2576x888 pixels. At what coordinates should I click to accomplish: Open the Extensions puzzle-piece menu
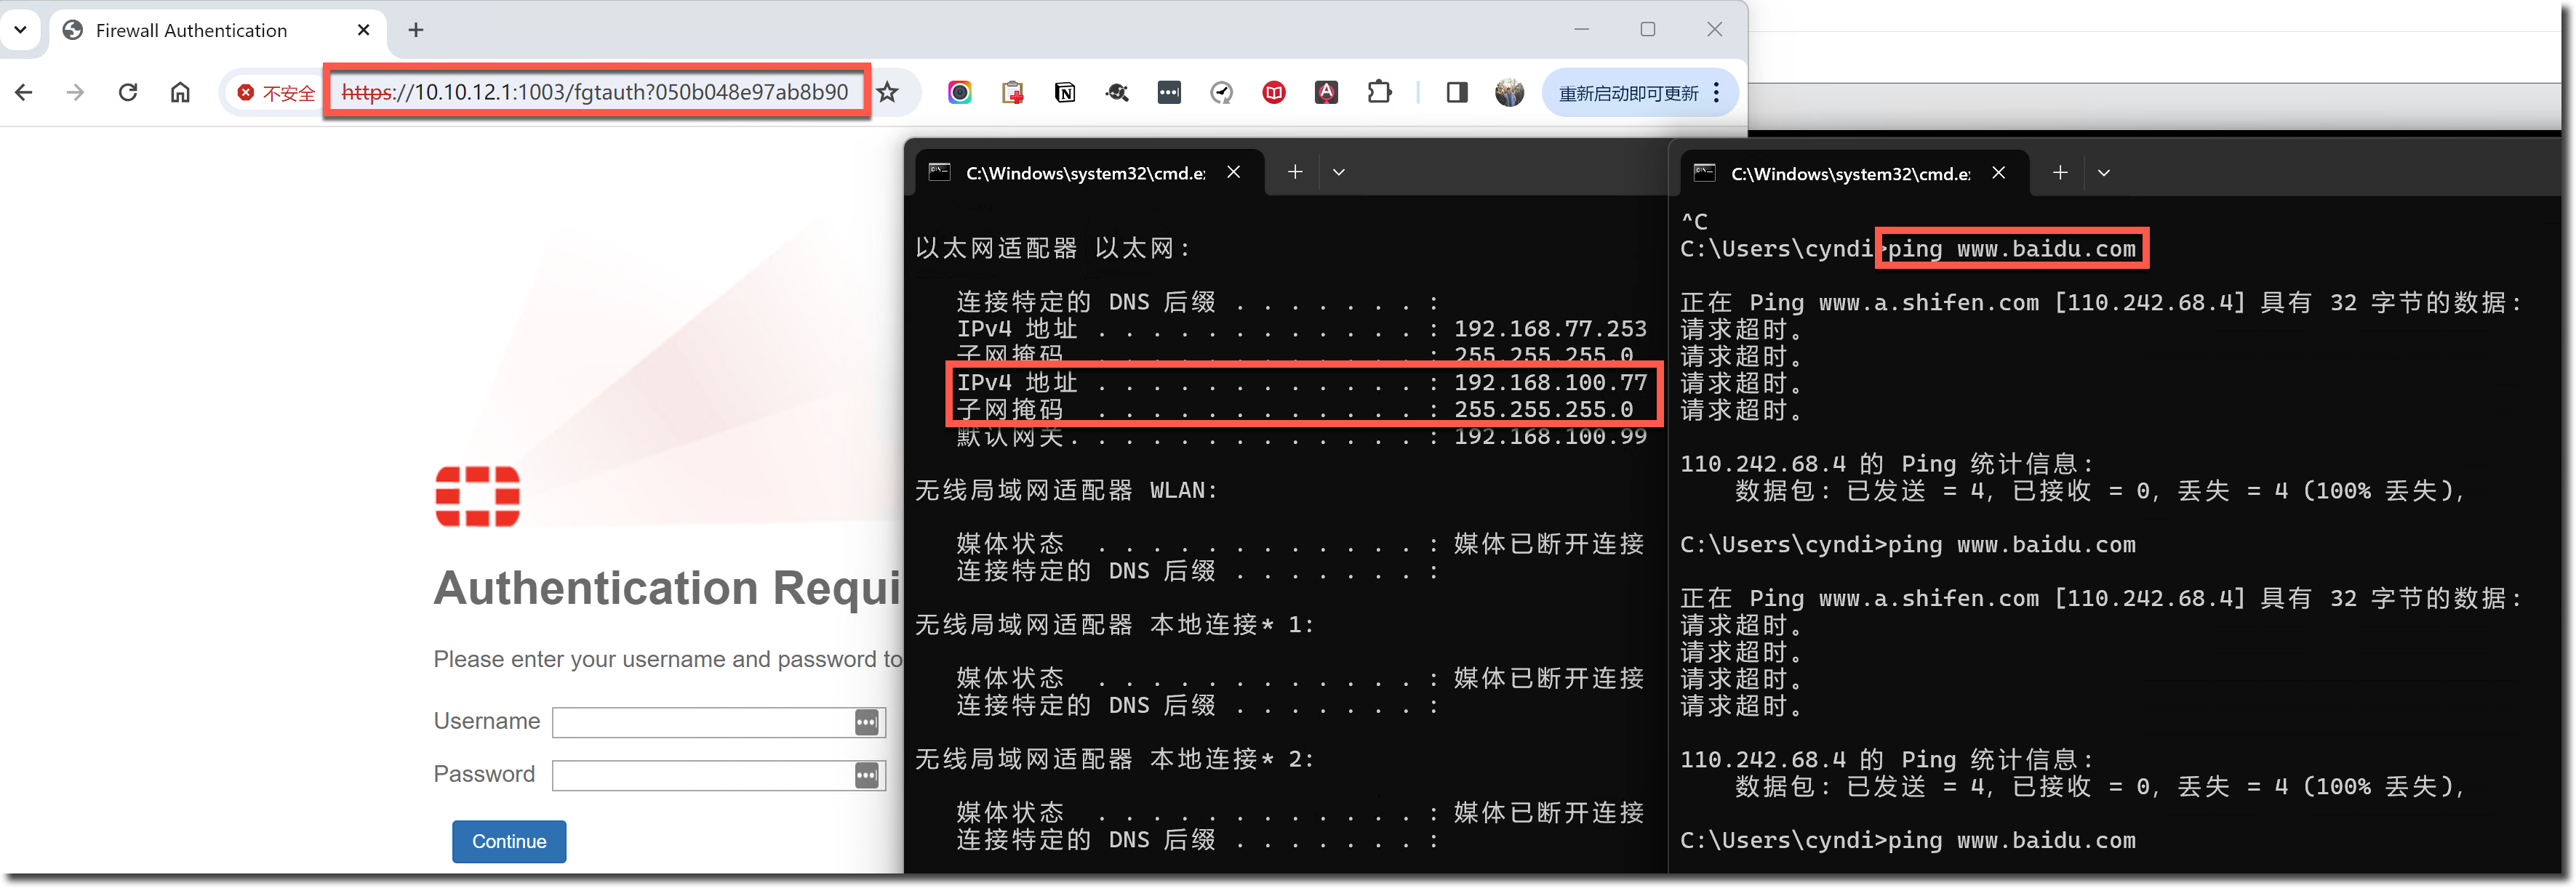point(1379,93)
